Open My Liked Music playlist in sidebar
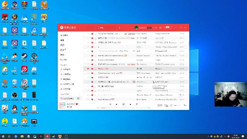This screenshot has width=247, height=139. pos(67,99)
